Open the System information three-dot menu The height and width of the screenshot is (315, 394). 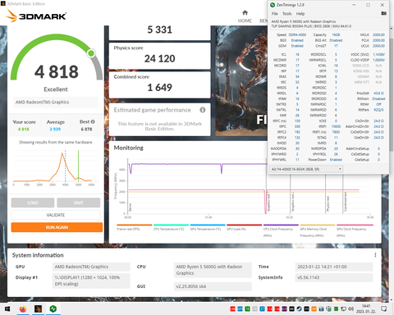[375, 255]
